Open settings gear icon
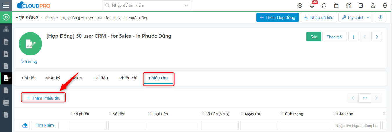Screen dimensions: 392x132 pos(385,6)
